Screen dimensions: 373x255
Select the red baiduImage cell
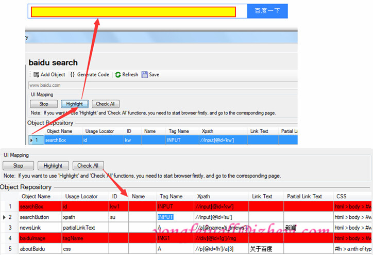40,238
